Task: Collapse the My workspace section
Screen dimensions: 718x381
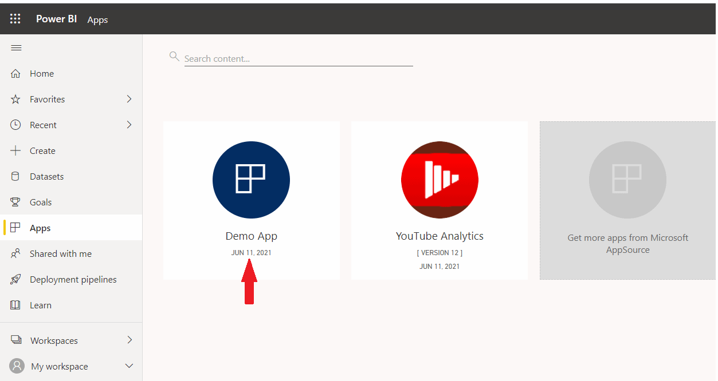Action: click(x=129, y=366)
